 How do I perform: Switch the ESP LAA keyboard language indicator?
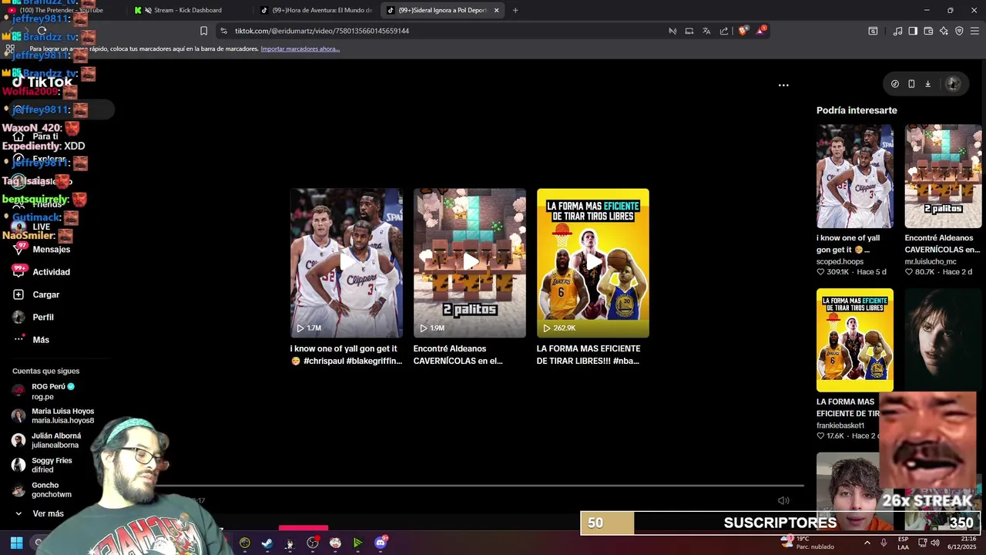[903, 543]
